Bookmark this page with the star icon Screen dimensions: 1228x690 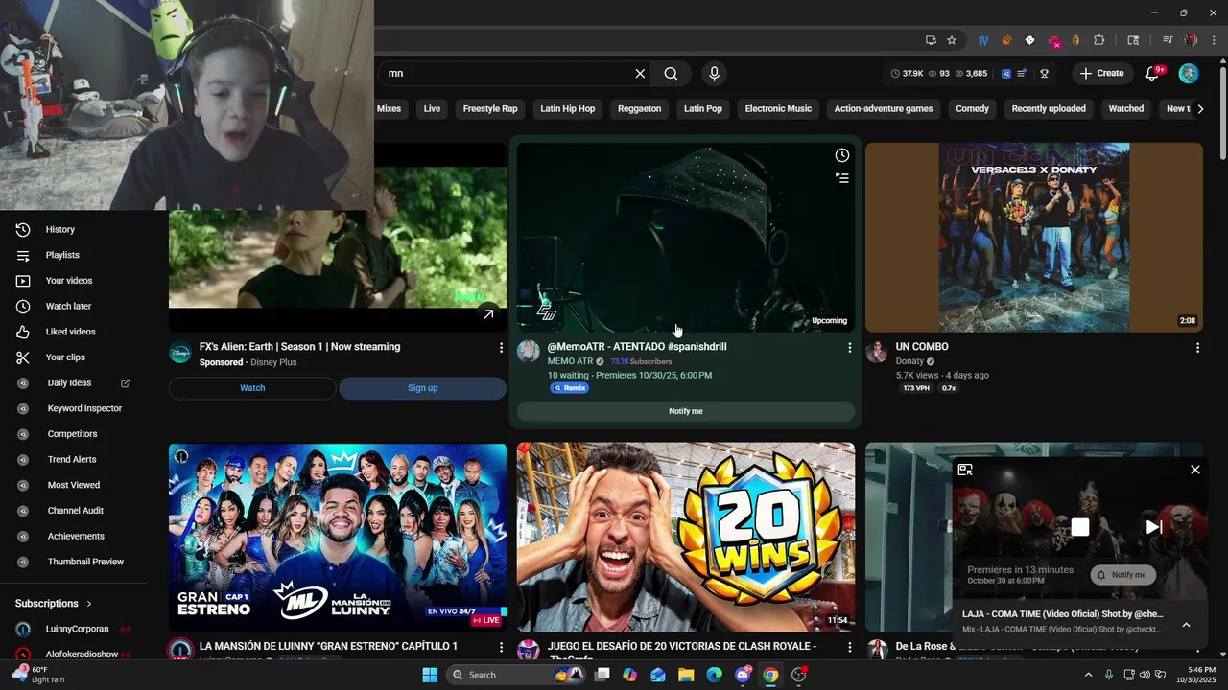pos(952,40)
